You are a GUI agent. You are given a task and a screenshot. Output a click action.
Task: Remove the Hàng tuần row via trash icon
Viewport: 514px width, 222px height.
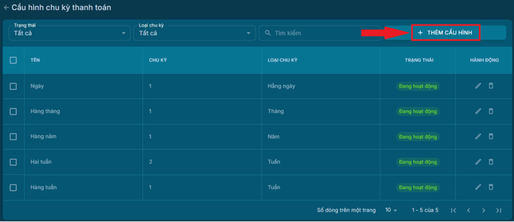click(491, 187)
